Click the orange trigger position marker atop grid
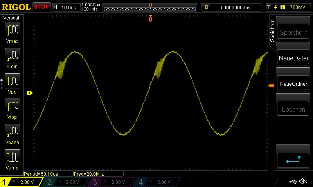This screenshot has width=313, height=187. point(150,18)
